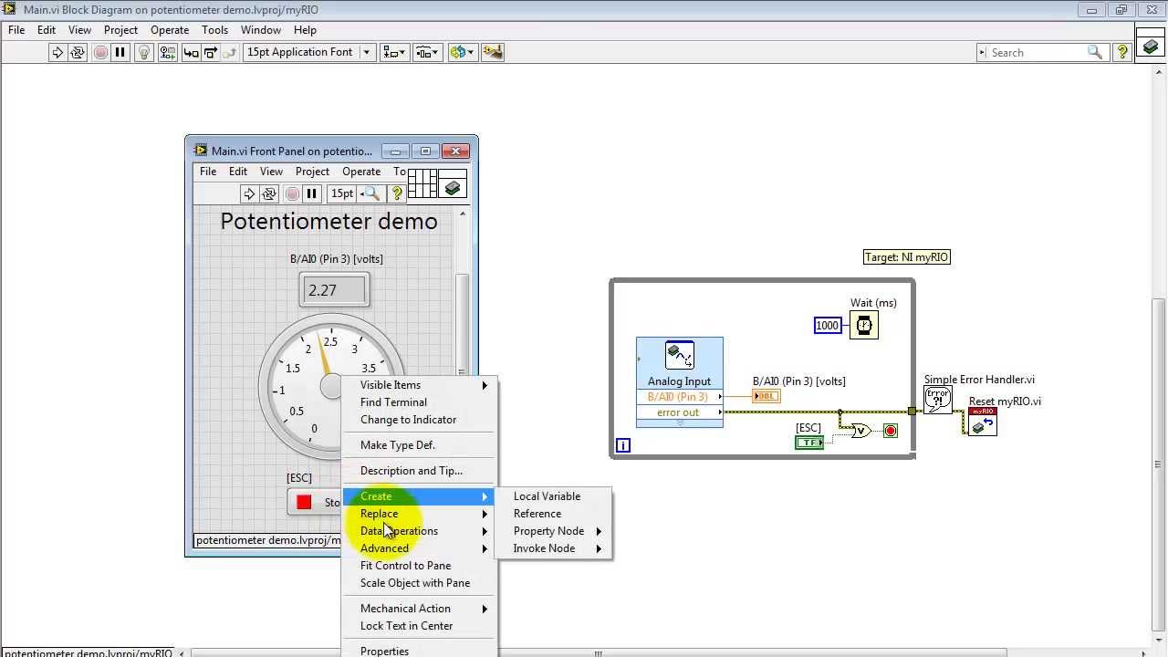Expand the Replace submenu
This screenshot has width=1168, height=657.
coord(421,514)
